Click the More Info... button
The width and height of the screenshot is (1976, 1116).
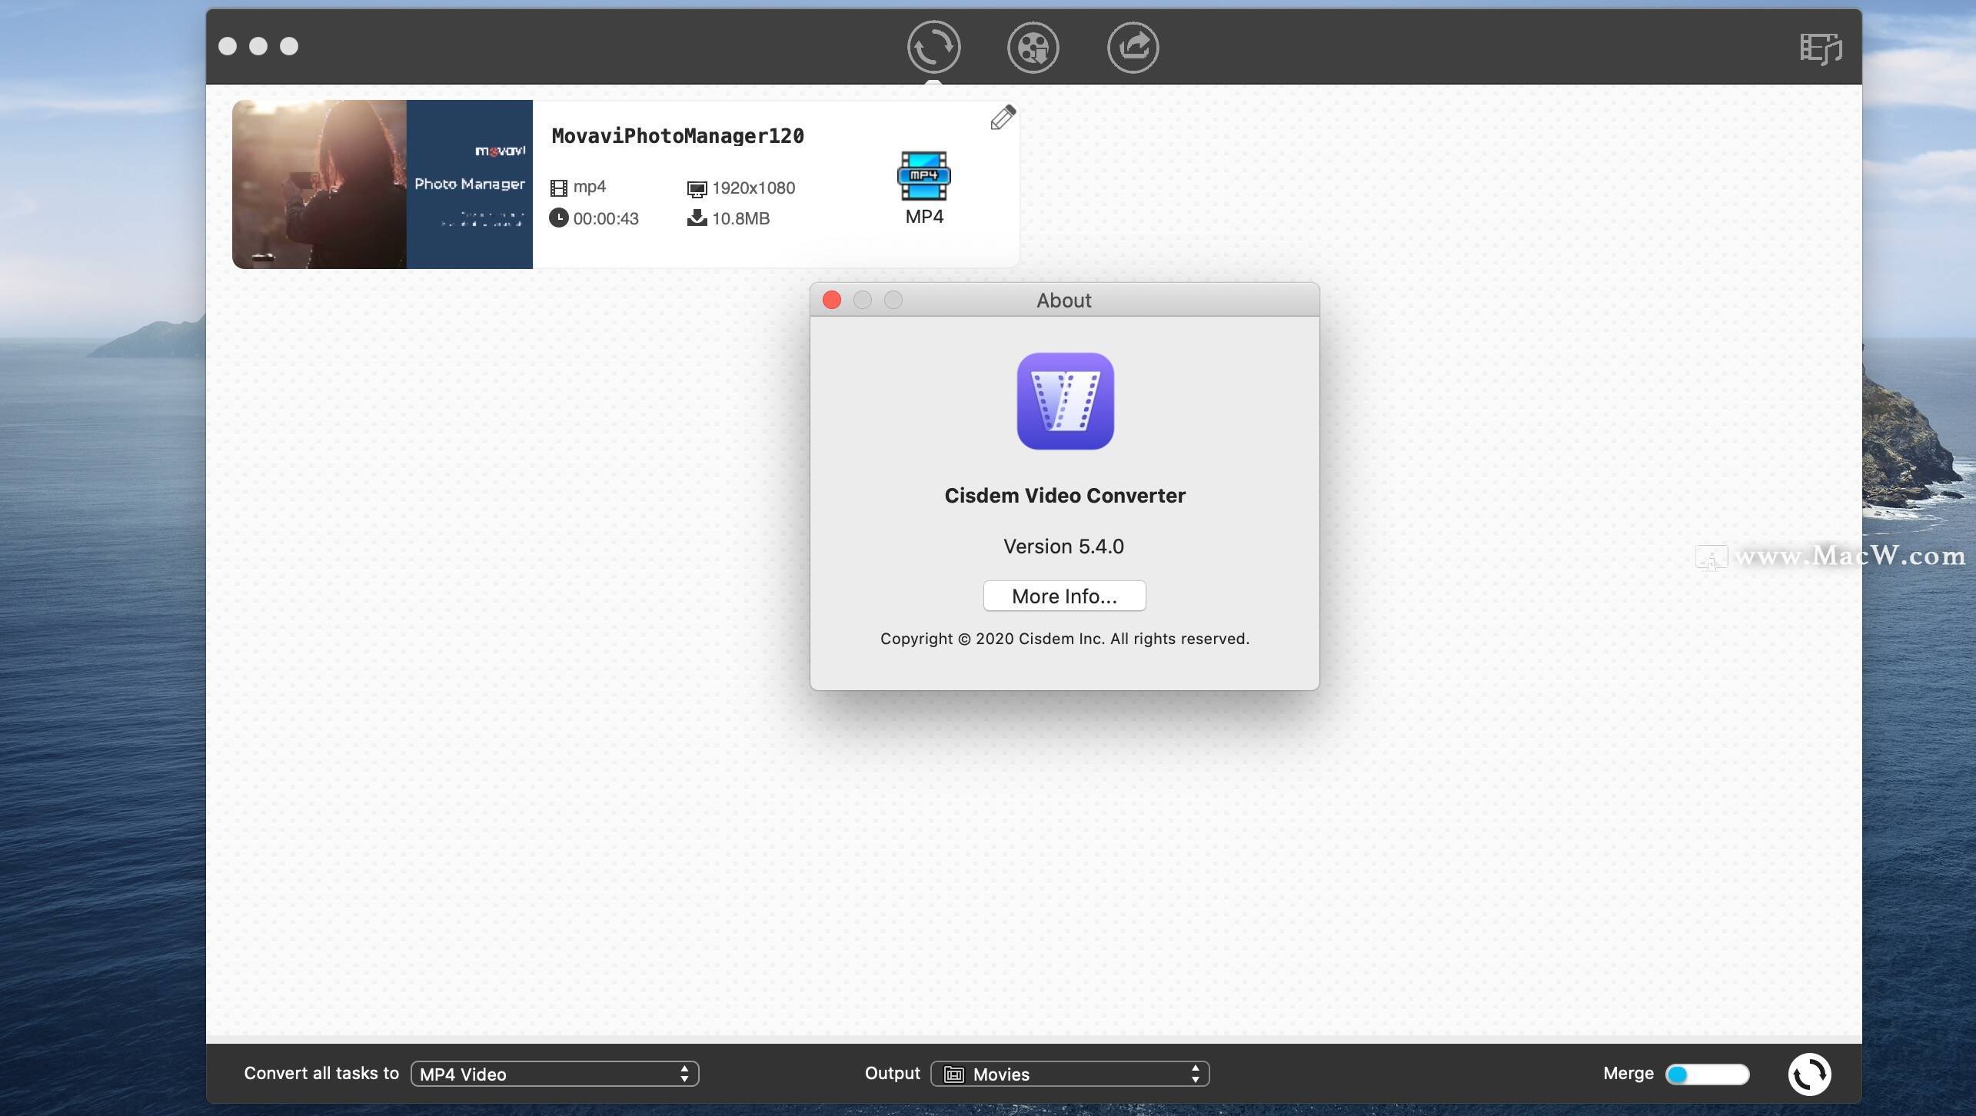[1064, 596]
